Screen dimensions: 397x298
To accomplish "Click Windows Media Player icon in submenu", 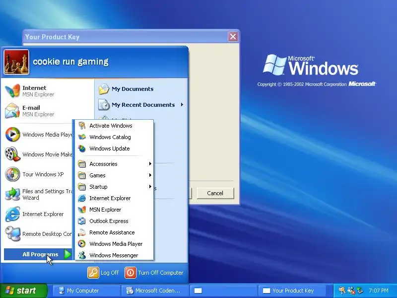I will [82, 244].
